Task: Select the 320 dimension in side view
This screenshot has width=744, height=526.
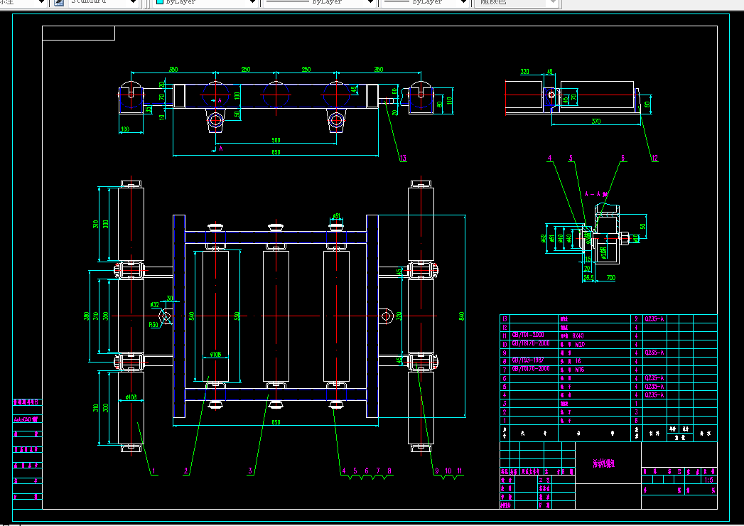Action: pyautogui.click(x=524, y=72)
